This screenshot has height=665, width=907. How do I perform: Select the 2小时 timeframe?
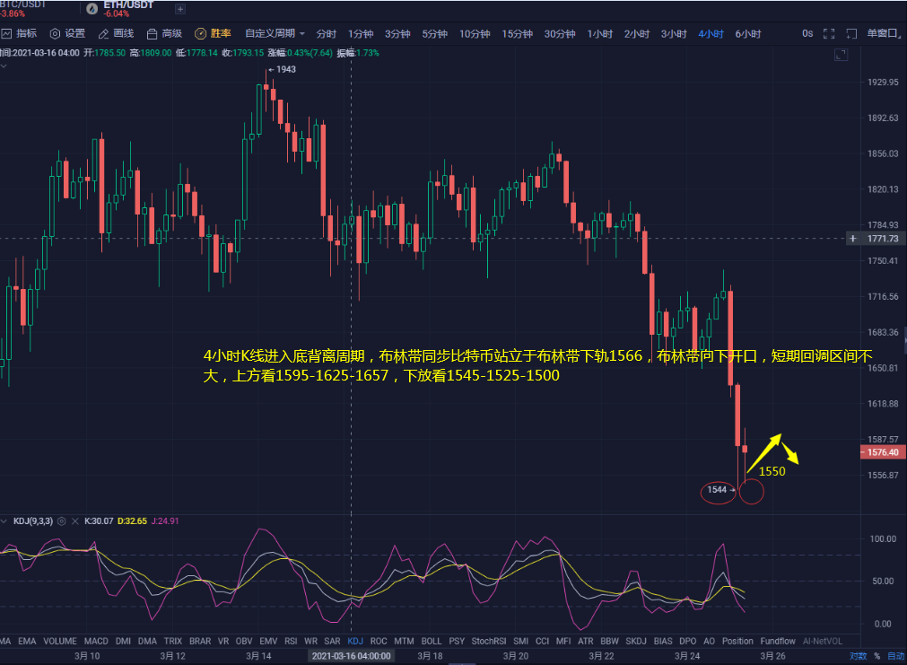tap(637, 33)
